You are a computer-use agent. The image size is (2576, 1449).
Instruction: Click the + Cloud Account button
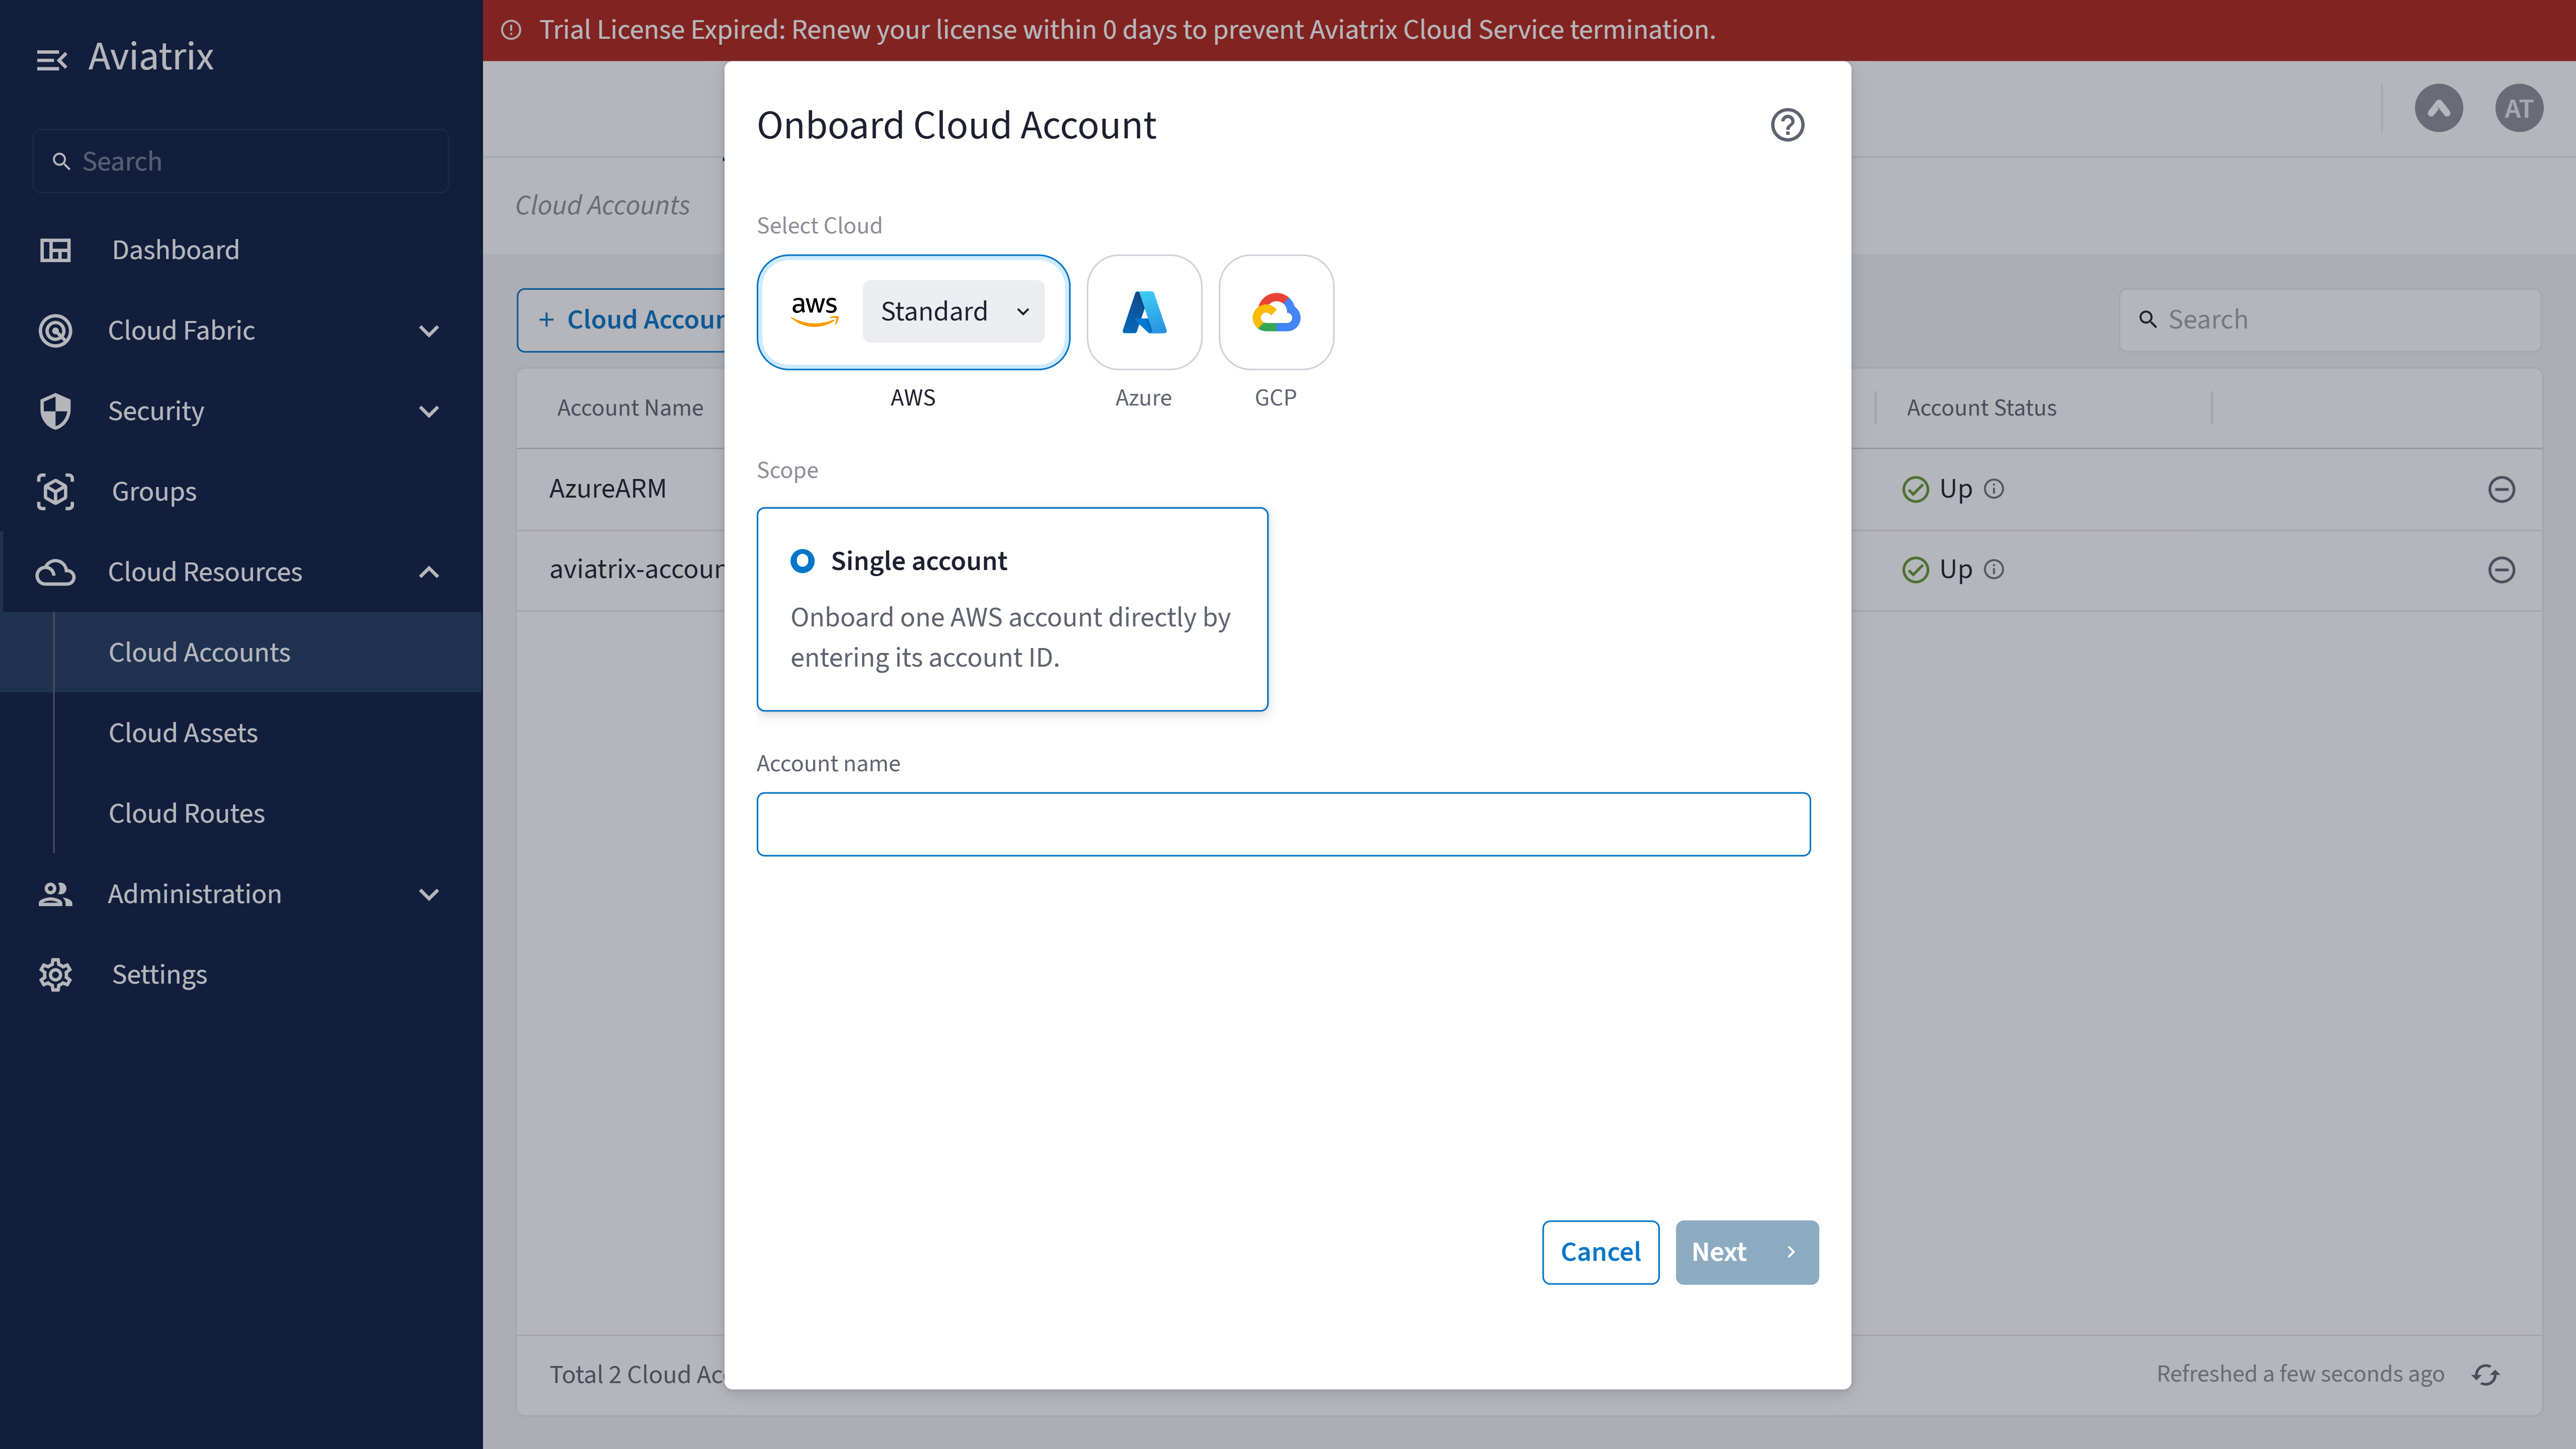(622, 320)
